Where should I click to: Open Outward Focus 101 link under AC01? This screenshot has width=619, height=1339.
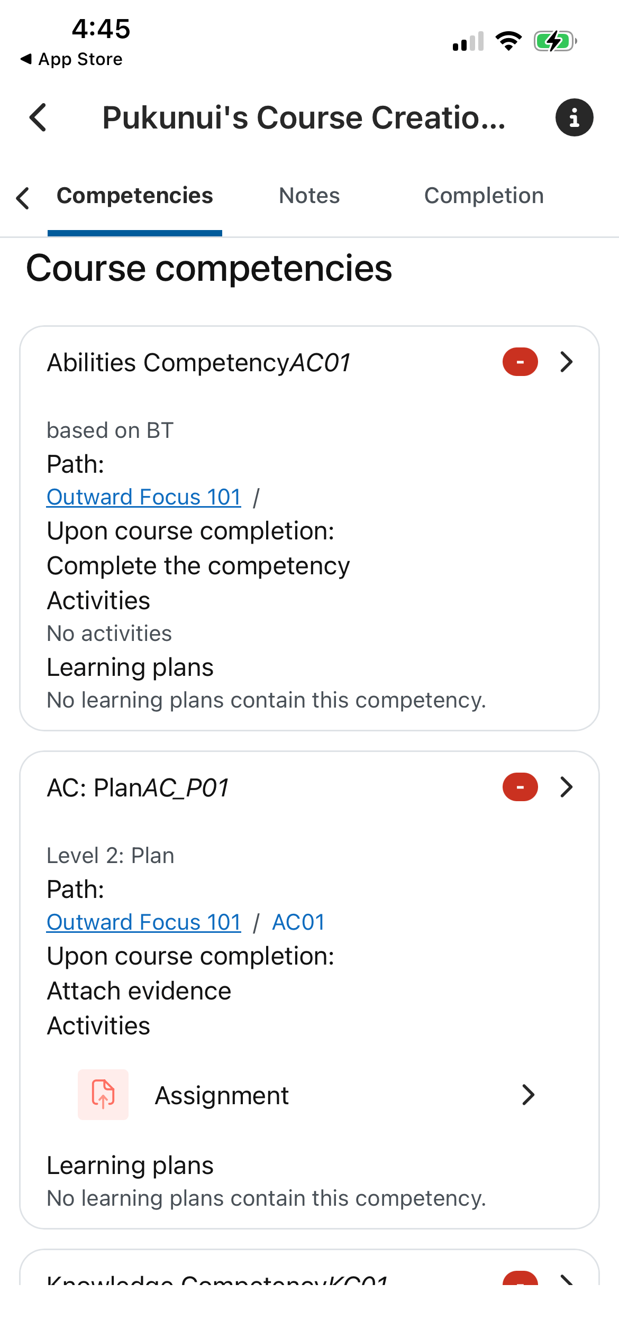[x=144, y=497]
